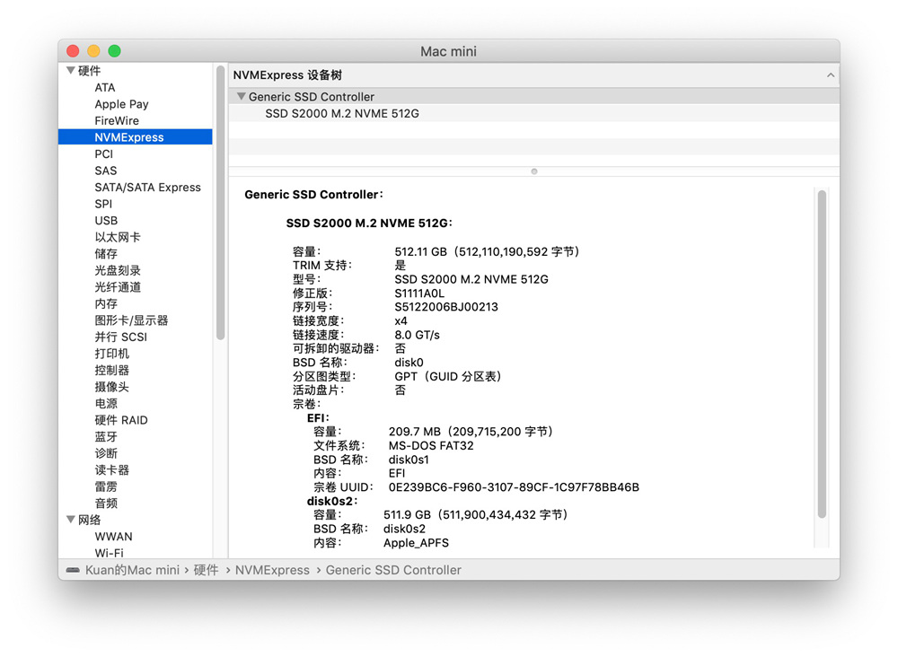Click the sidebar vertical scrollbar

(x=221, y=203)
